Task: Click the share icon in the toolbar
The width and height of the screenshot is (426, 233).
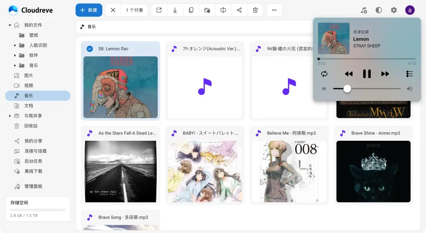Action: pos(239,10)
